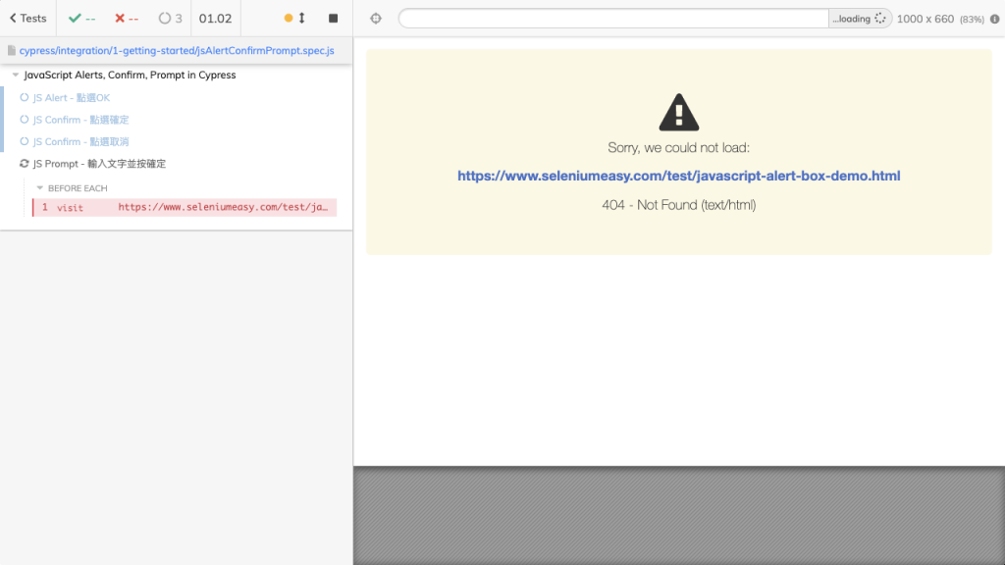Stop the running tests with the square button

click(x=334, y=18)
